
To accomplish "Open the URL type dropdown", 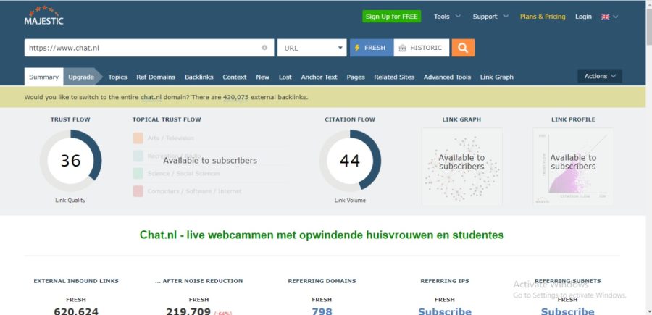I will pos(312,48).
